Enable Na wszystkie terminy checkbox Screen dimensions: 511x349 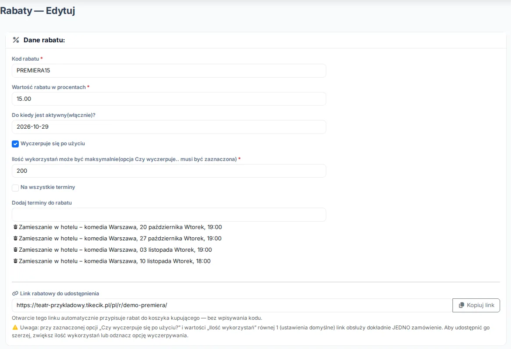coord(15,188)
